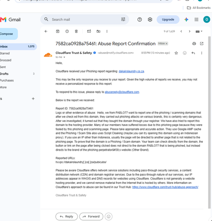Screen dimensions: 212x221
Task: Click the search magnifier icon
Action: [x=46, y=19]
